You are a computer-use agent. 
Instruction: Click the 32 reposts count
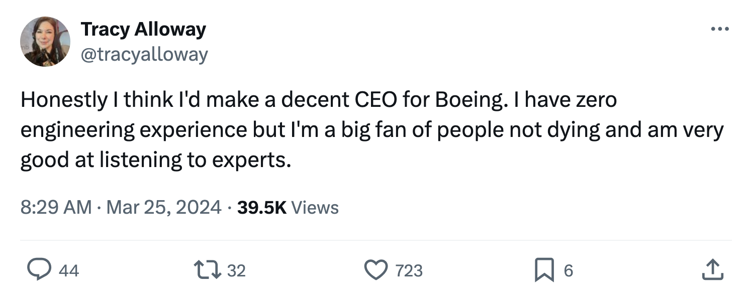point(236,271)
